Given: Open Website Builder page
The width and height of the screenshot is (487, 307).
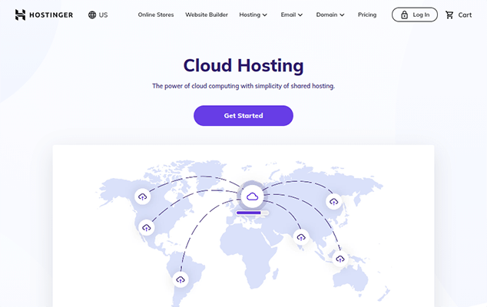Looking at the screenshot, I should click(x=207, y=15).
